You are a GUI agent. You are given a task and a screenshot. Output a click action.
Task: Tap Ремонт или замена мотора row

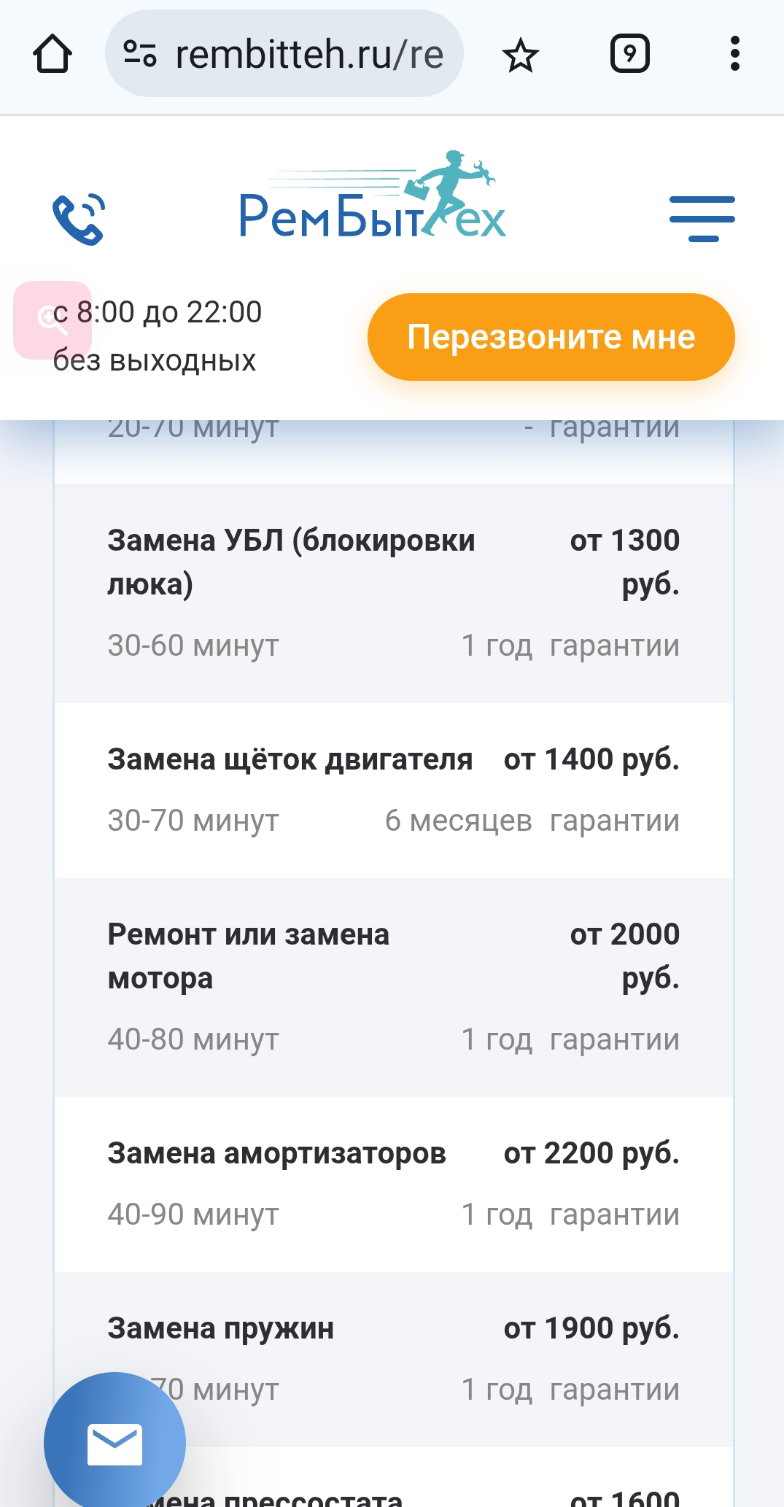394,987
